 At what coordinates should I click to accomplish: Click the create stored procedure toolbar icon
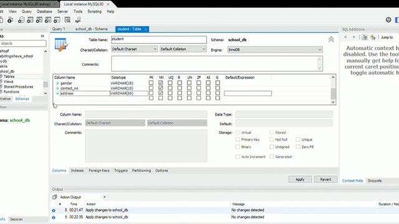coord(48,20)
